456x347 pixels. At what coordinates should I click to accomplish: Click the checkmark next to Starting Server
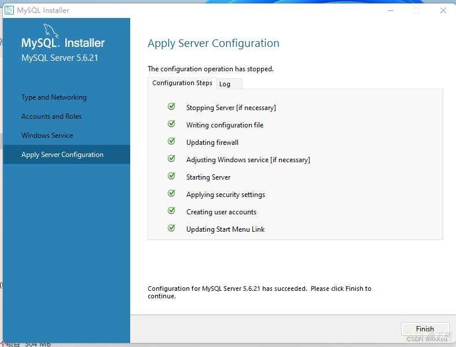172,176
